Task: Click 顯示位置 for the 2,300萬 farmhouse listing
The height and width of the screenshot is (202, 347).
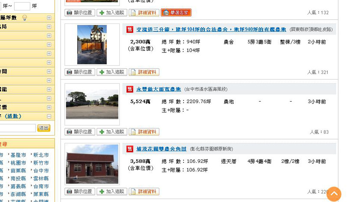Action: [80, 72]
